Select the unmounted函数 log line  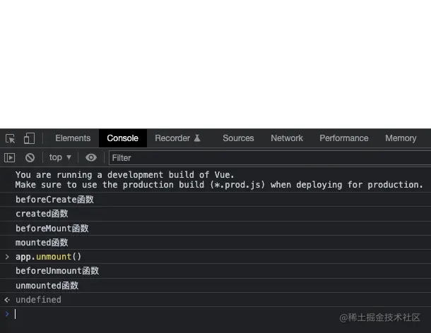(215, 286)
